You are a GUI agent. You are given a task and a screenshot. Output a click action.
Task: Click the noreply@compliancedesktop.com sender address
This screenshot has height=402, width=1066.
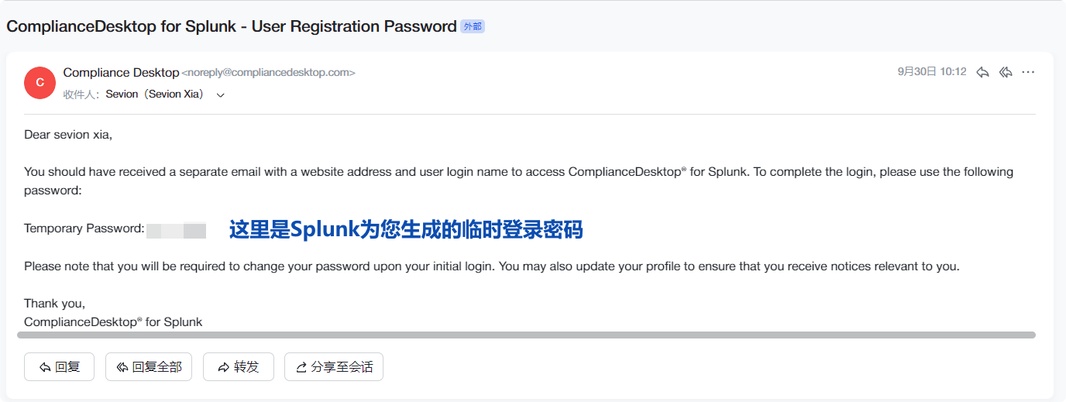[268, 73]
